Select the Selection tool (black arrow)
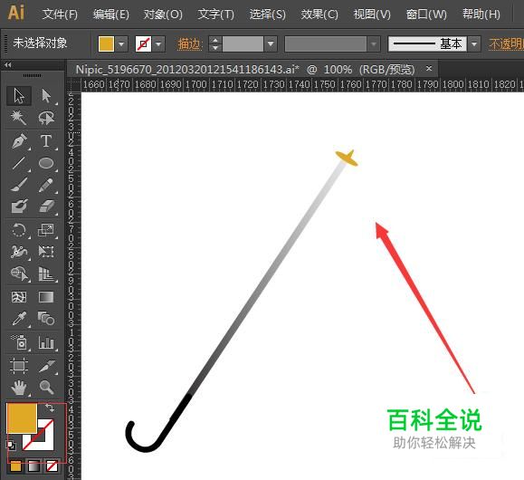This screenshot has width=524, height=480. [19, 96]
